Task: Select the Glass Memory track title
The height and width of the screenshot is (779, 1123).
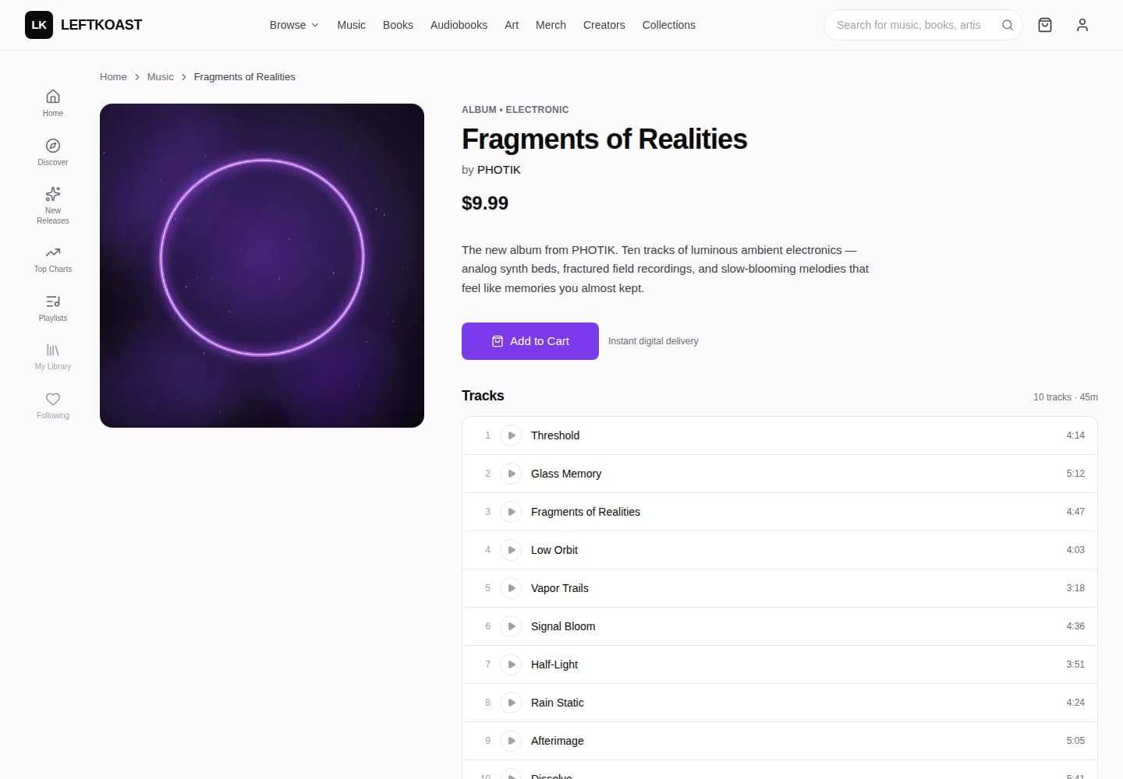Action: [x=566, y=474]
